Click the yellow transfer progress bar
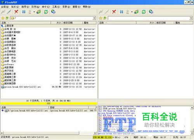Viewport: 194px width, 140px height. [48, 103]
